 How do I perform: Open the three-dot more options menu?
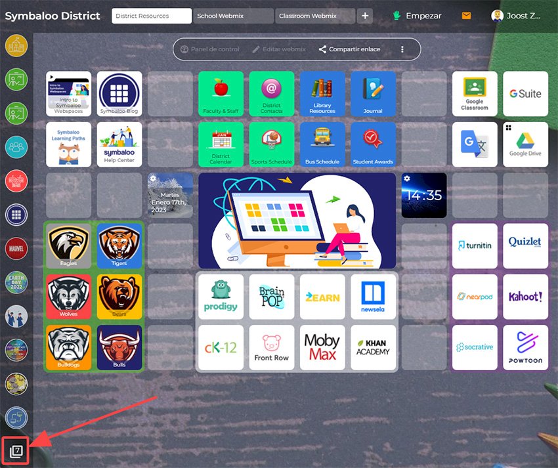click(x=402, y=49)
